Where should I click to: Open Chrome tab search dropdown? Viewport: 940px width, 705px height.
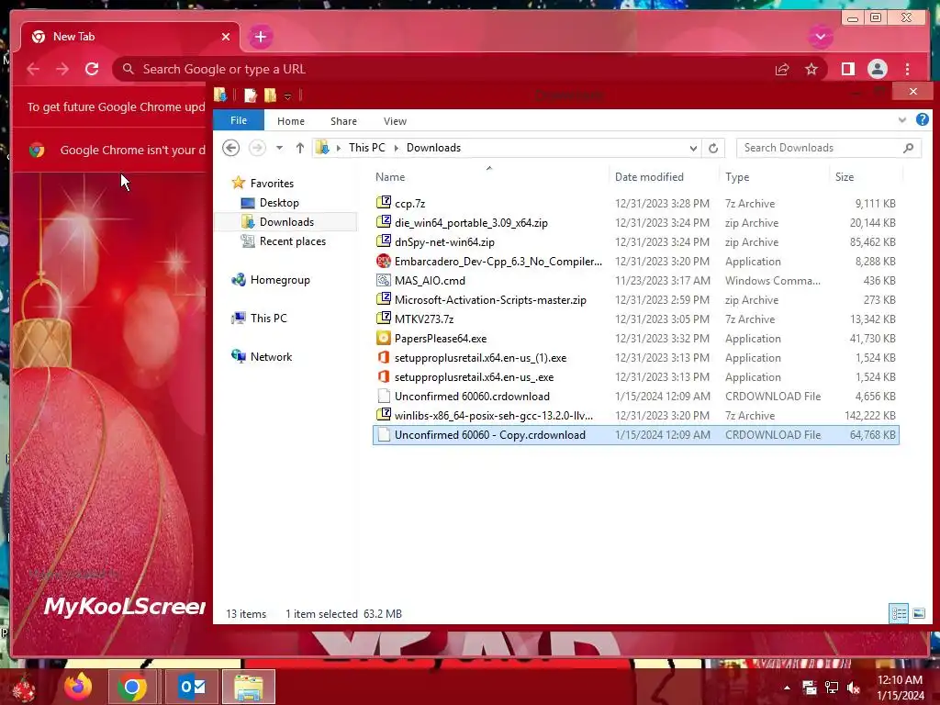(820, 37)
